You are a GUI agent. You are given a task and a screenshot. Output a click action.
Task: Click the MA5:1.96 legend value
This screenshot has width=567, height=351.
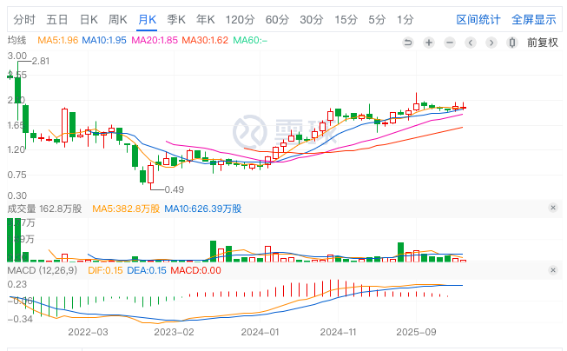(58, 40)
